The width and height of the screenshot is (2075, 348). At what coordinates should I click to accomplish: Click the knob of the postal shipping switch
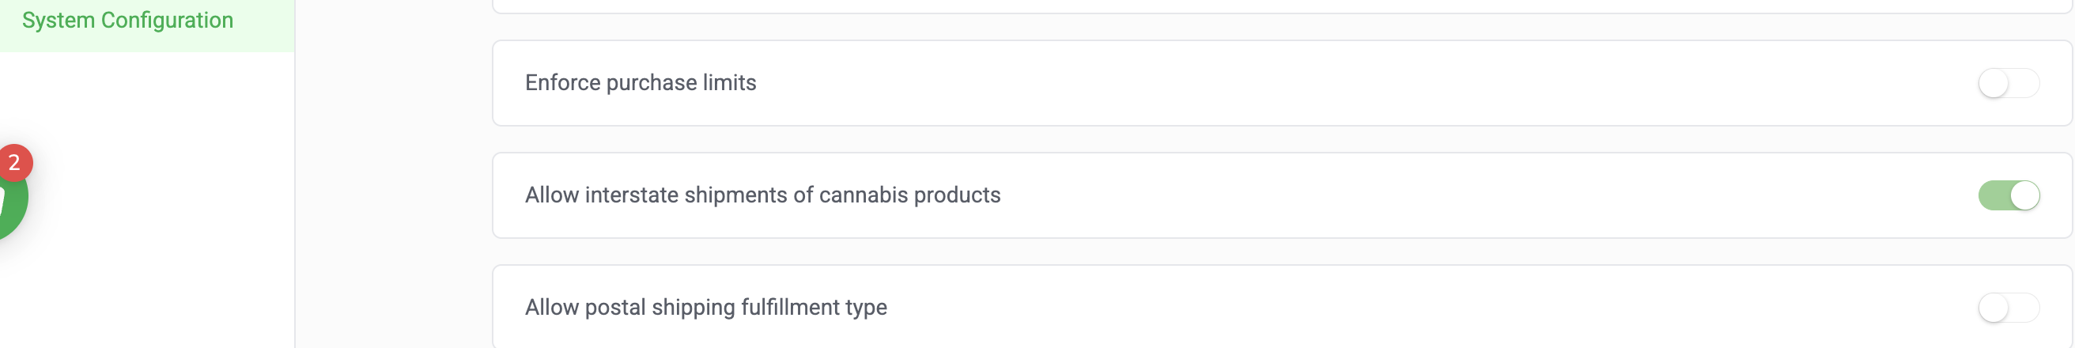[1994, 308]
